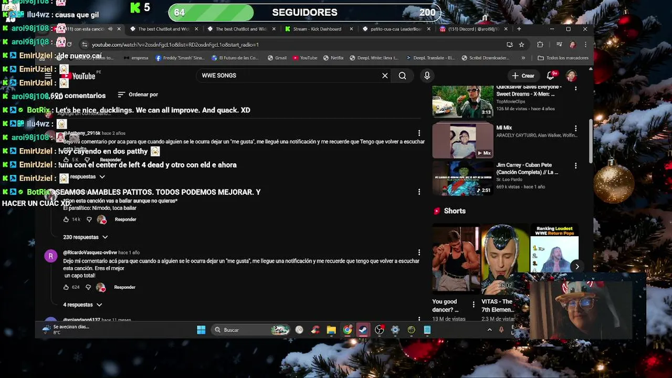The image size is (672, 378).
Task: Open VITAS 7th Element short thumbnail
Action: (x=505, y=259)
